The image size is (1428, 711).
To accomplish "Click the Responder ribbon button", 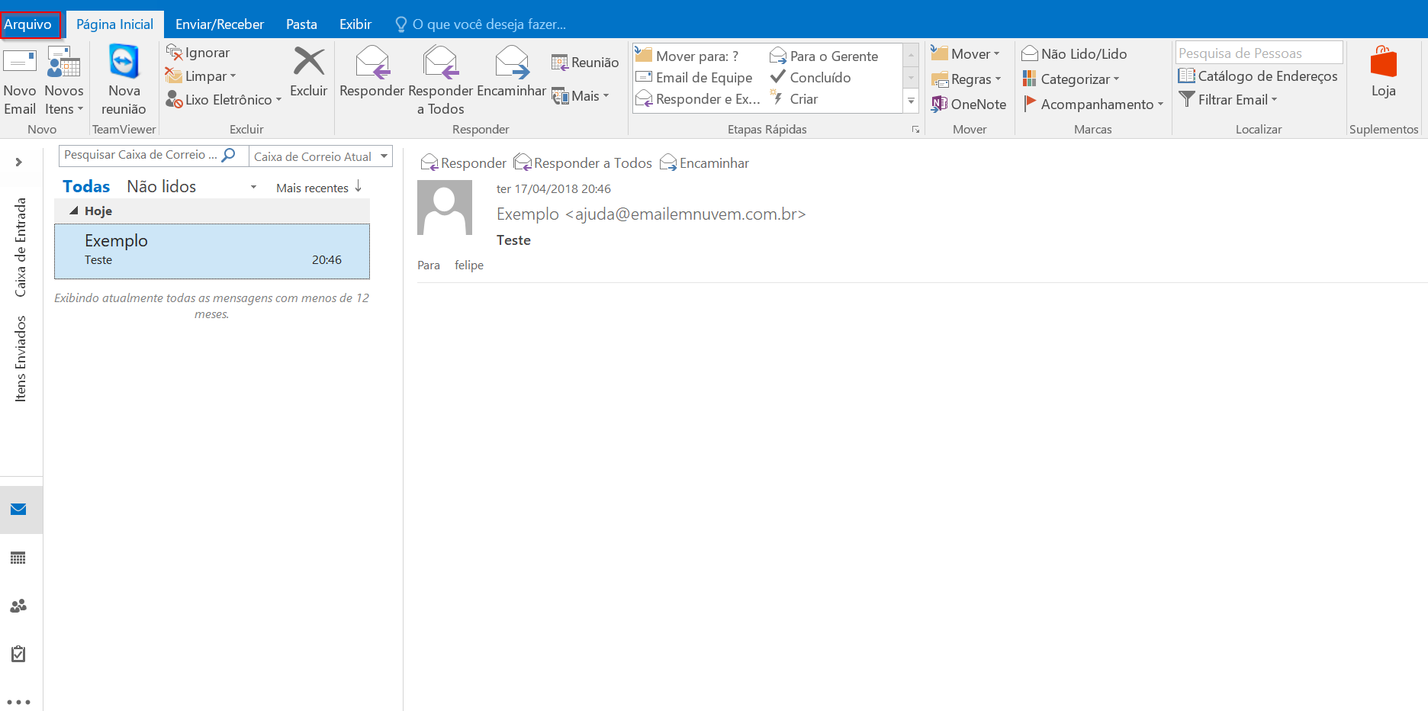I will 371,72.
